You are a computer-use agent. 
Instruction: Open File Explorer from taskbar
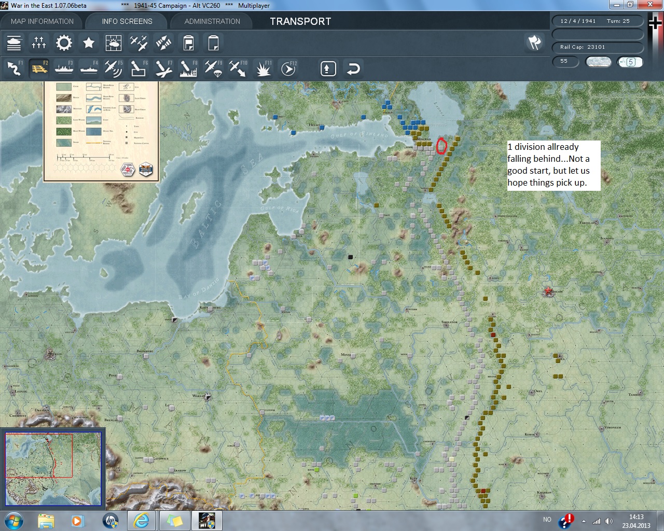(x=46, y=520)
